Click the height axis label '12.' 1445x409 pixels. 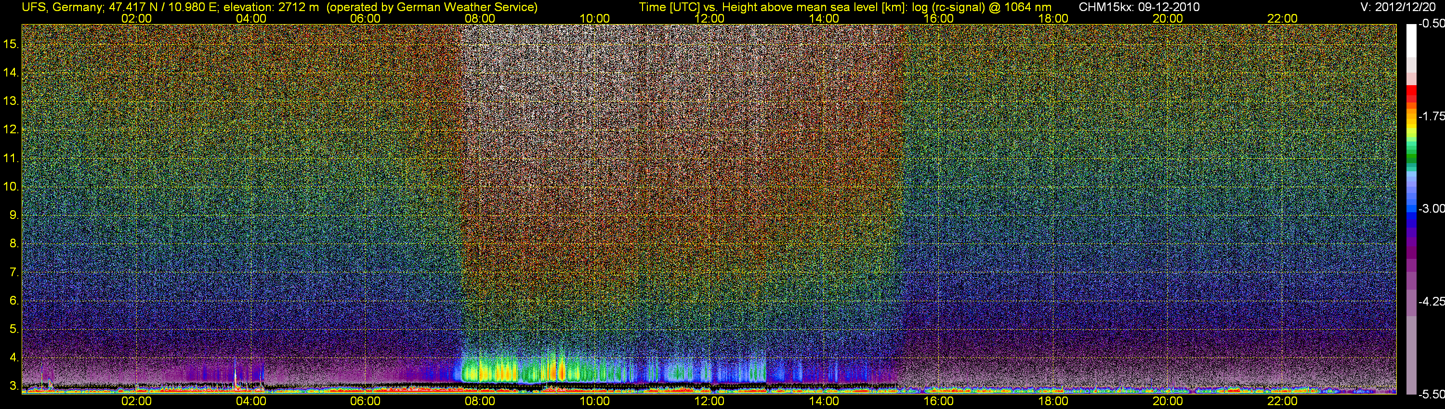pos(11,129)
